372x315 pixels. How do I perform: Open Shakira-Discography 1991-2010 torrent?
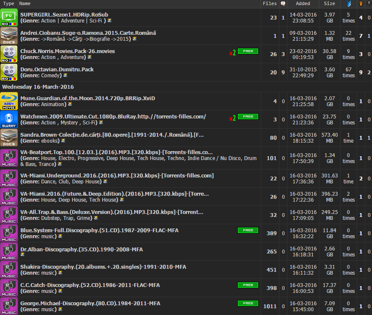104,267
